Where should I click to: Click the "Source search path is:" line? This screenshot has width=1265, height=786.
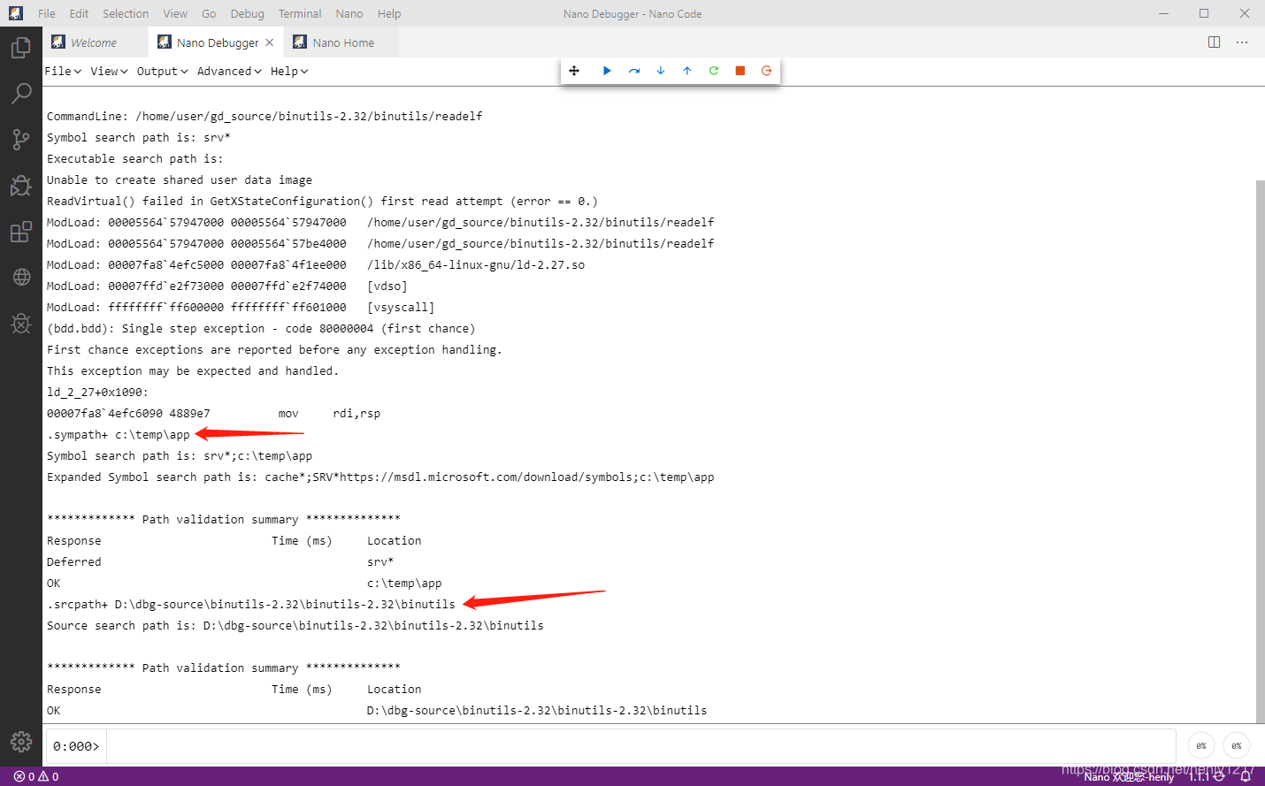[295, 625]
